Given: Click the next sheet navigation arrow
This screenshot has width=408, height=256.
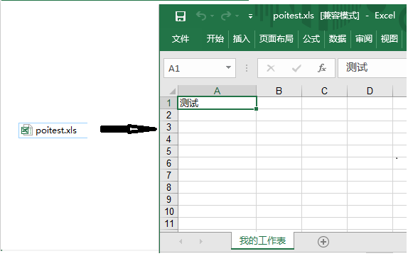Looking at the screenshot, I should tap(200, 242).
